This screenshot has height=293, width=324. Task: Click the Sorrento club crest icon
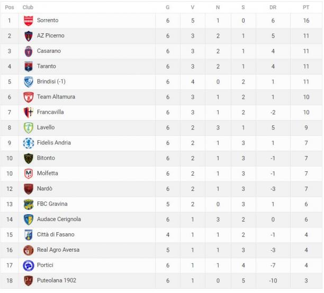[28, 21]
